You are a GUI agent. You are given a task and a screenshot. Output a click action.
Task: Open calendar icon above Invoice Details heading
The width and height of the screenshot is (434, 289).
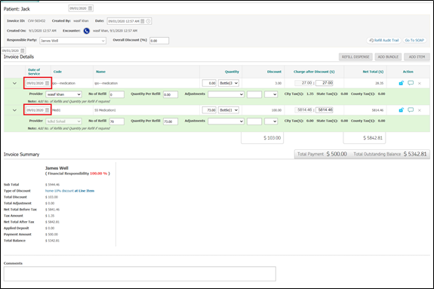point(23,51)
